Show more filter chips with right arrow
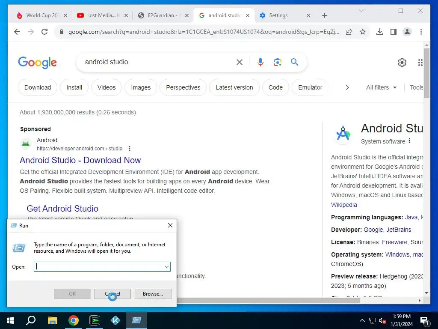The image size is (438, 329). 347,87
